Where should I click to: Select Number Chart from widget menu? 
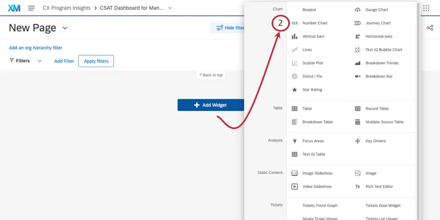coord(315,23)
